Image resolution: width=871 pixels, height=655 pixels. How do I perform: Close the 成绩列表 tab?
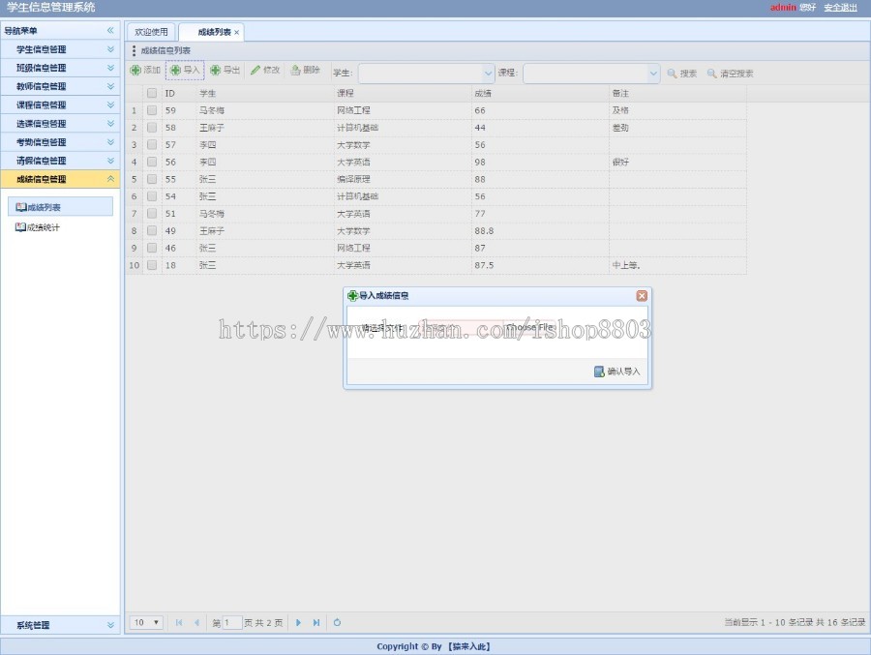237,33
